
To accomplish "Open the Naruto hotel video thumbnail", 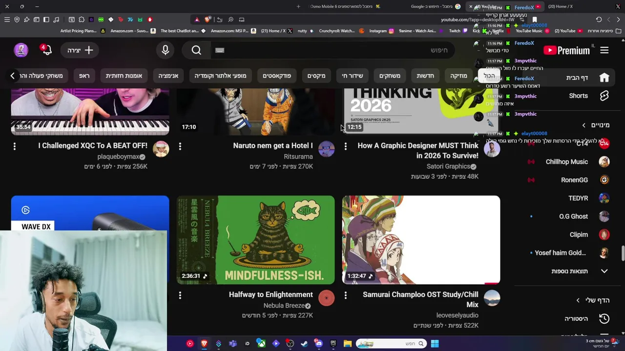I will pos(255,111).
